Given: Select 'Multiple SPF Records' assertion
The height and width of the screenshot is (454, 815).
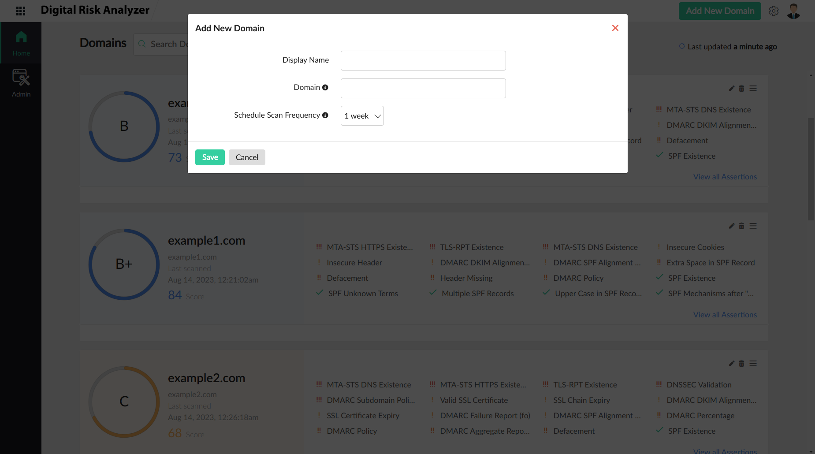Looking at the screenshot, I should coord(478,294).
